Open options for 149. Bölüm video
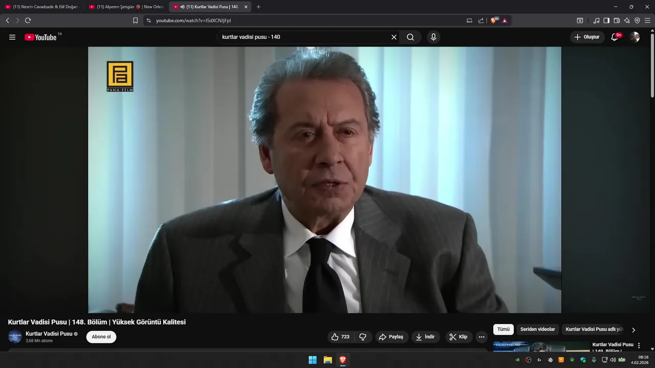Viewport: 655px width, 368px height. click(x=639, y=346)
